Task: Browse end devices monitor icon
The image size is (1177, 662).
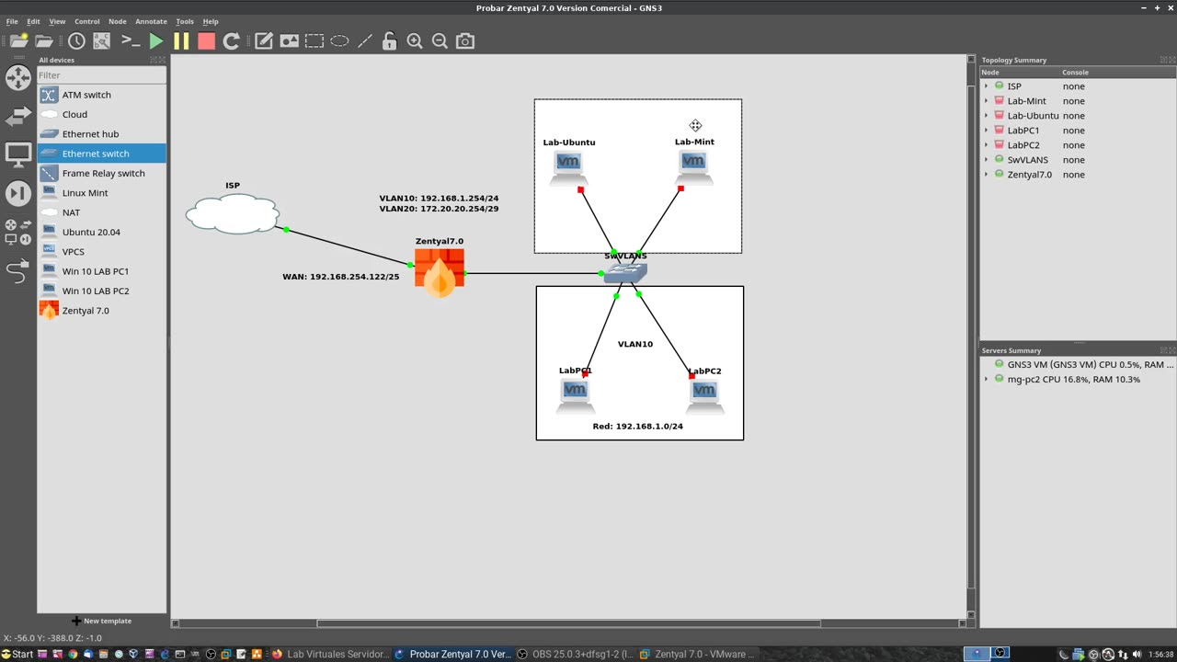Action: pos(18,154)
